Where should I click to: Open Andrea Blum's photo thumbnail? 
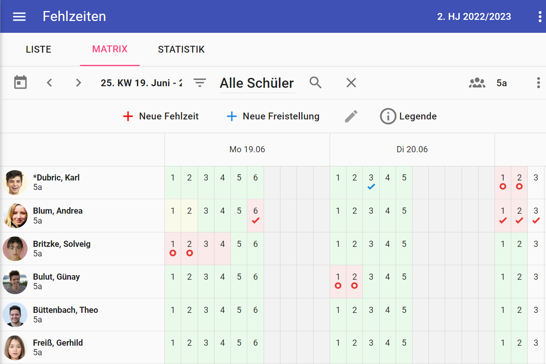[15, 216]
